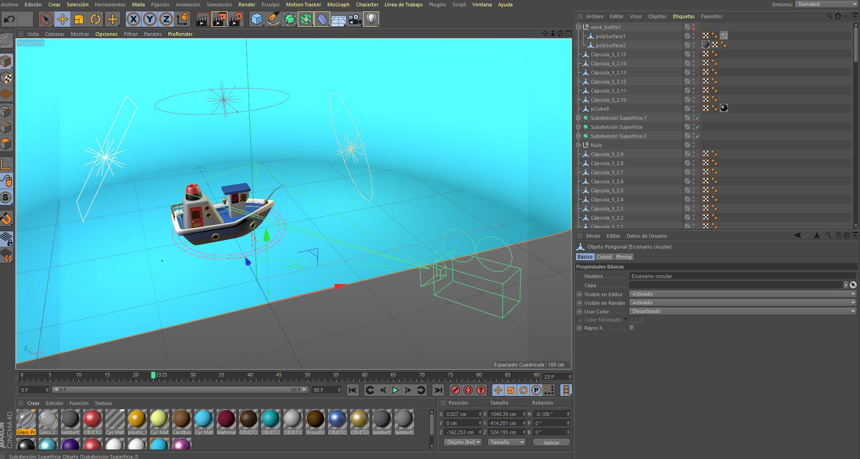Add a cube primitive from toolbar

click(257, 19)
